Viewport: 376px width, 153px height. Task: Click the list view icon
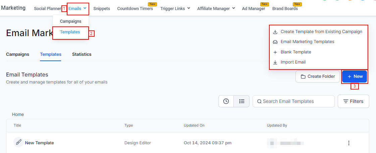click(x=242, y=101)
